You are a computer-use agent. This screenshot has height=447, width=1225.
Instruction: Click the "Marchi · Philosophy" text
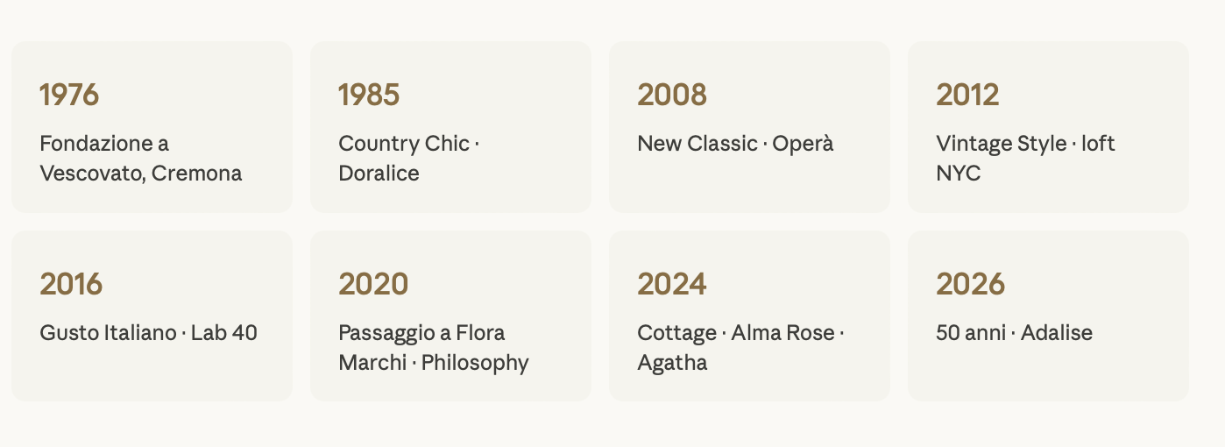(434, 363)
